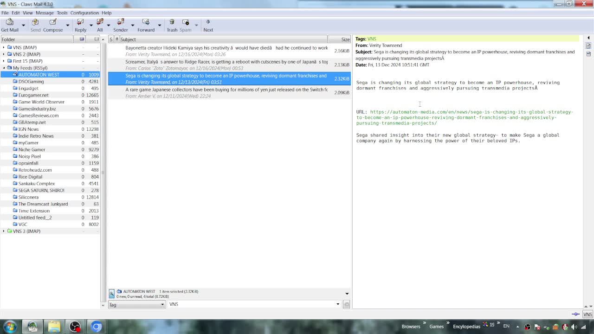594x334 pixels.
Task: Click the Next message arrow icon
Action: click(208, 22)
